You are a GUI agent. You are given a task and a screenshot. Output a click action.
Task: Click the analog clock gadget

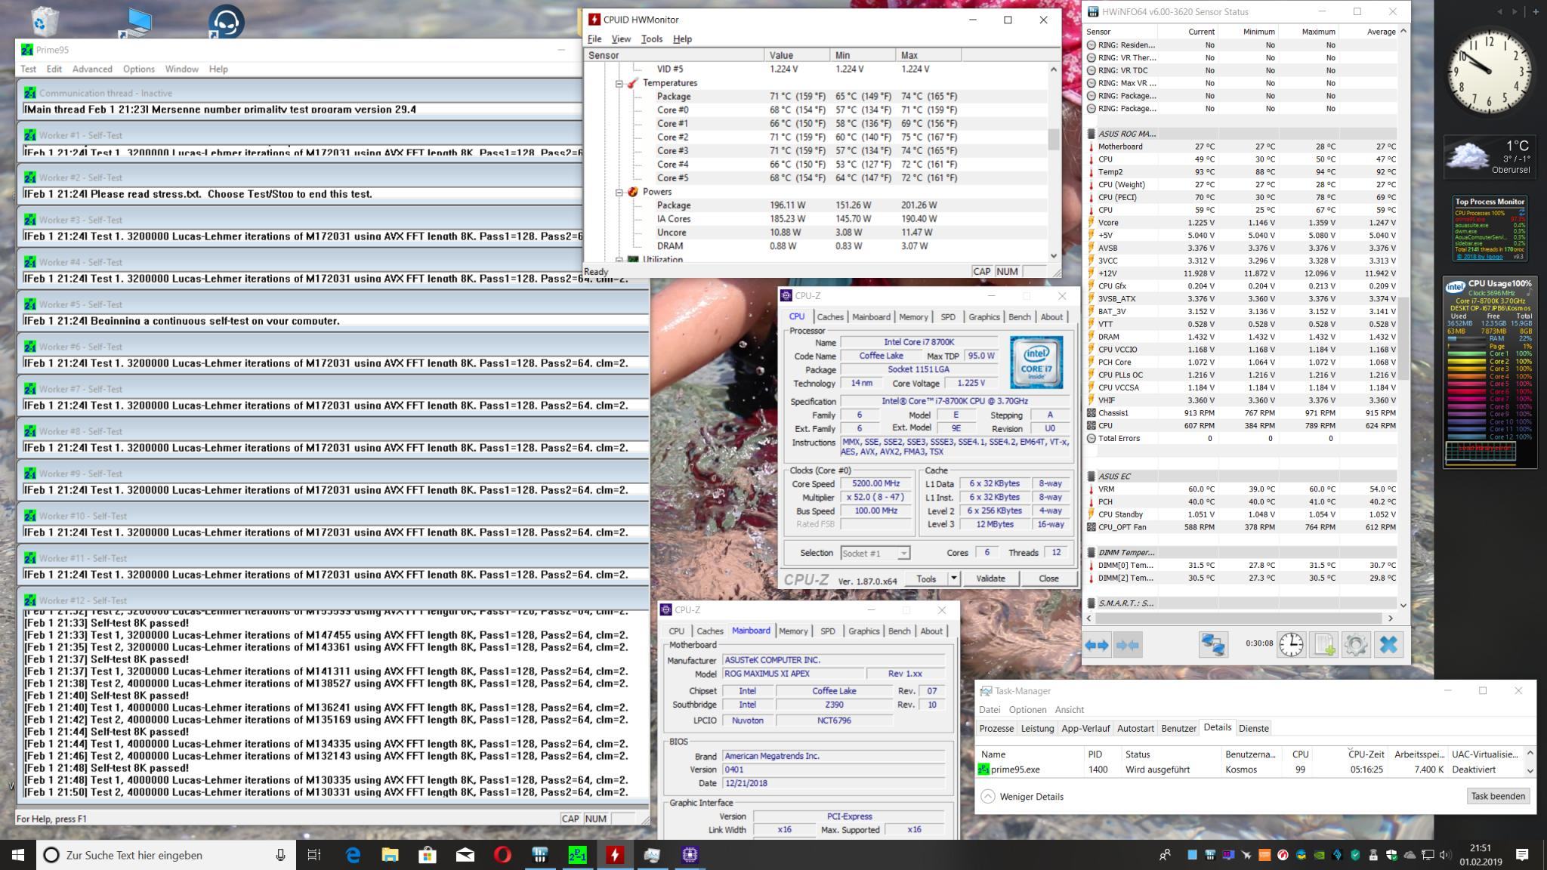click(1490, 72)
